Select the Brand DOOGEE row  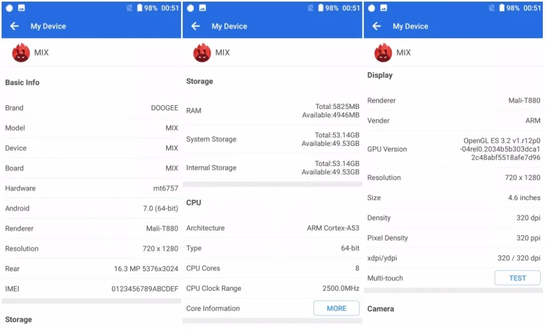[x=92, y=108]
